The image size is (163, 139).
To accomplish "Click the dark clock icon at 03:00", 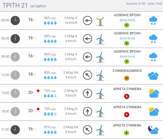I will pyautogui.click(x=15, y=20).
